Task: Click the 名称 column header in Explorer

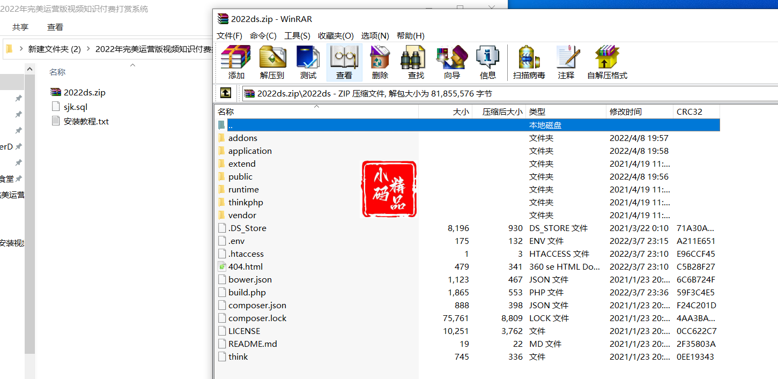Action: click(x=57, y=72)
